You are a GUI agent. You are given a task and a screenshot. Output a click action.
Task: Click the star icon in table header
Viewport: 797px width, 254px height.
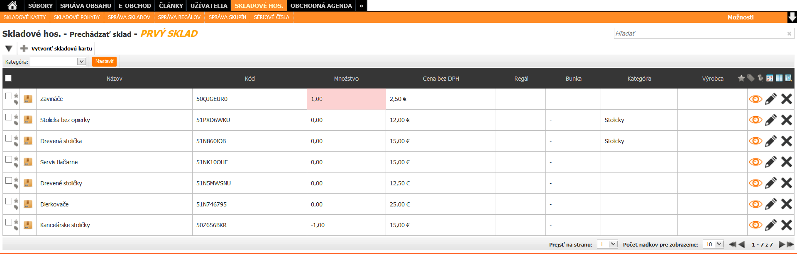tap(741, 78)
